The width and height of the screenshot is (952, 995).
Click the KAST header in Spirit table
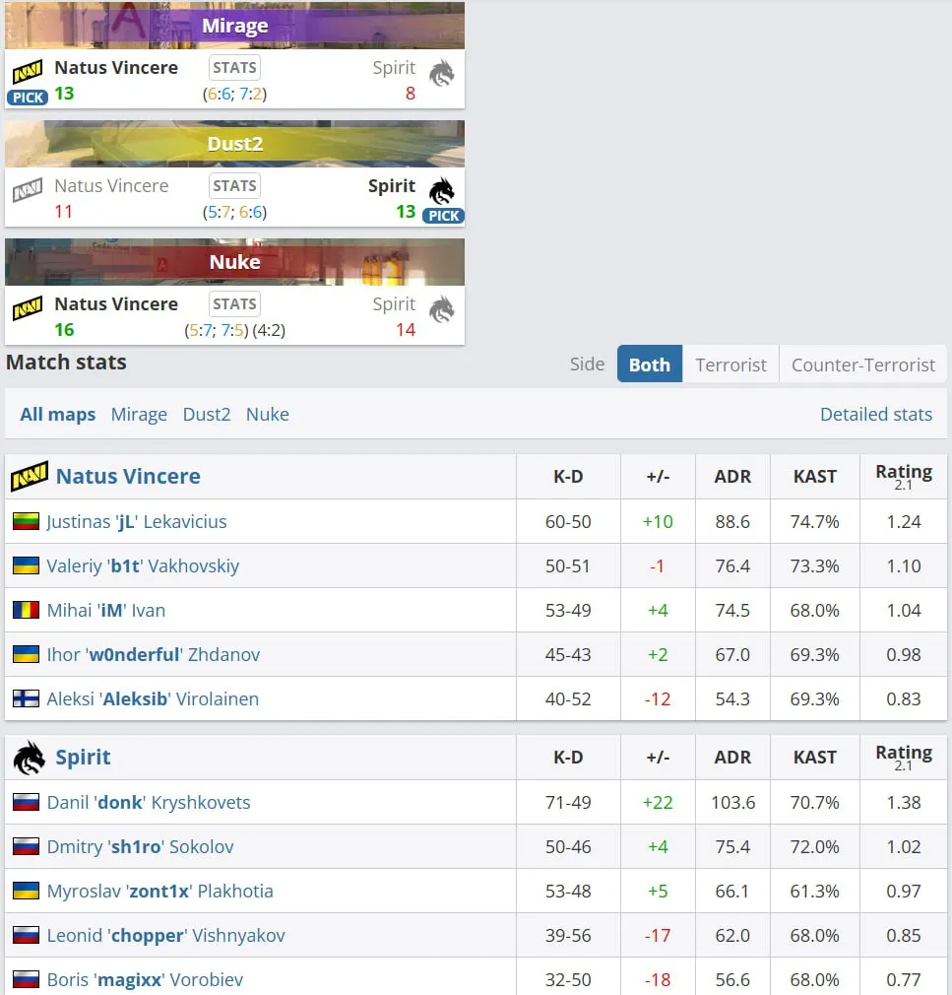pyautogui.click(x=815, y=758)
